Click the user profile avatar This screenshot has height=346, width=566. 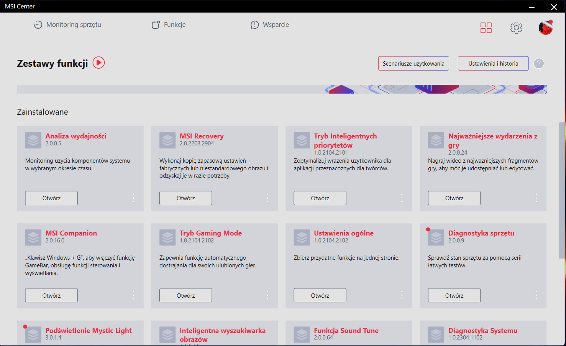coord(545,28)
